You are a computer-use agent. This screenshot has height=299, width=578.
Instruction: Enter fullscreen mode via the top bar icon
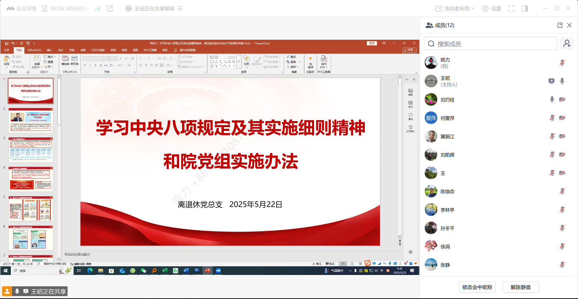(511, 9)
